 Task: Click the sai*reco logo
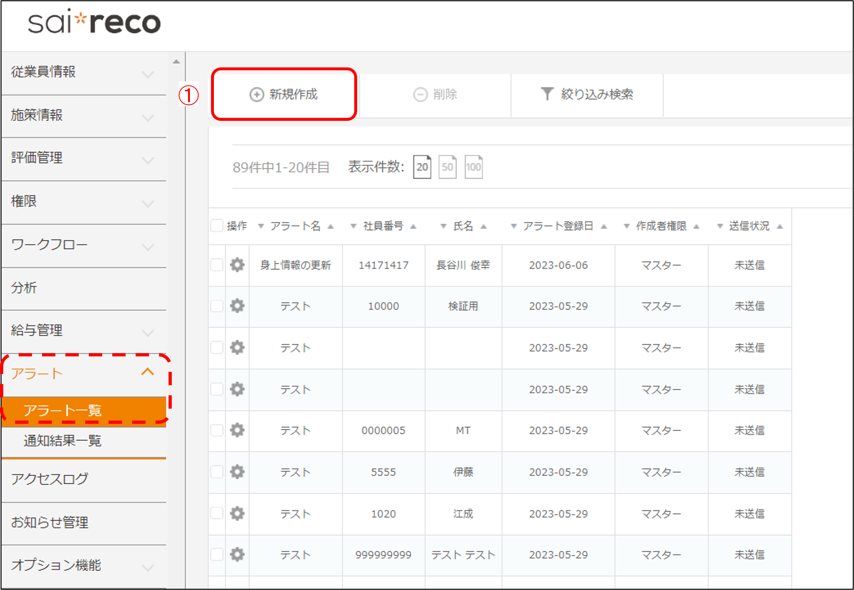click(x=95, y=21)
